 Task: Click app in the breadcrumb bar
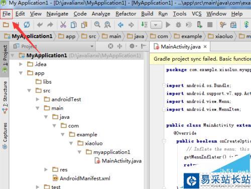tap(67, 36)
